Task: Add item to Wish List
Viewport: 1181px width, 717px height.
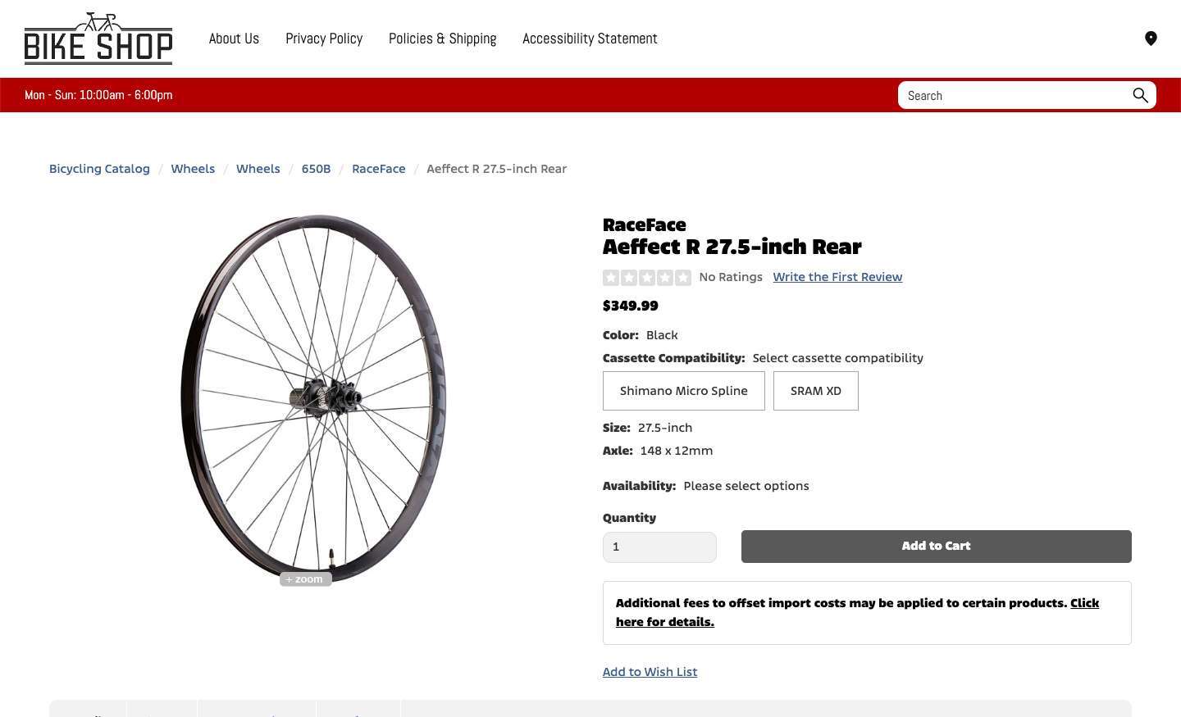Action: click(x=650, y=672)
